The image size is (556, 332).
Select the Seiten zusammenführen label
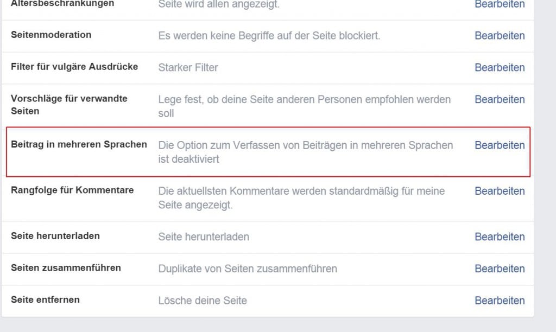tap(66, 268)
